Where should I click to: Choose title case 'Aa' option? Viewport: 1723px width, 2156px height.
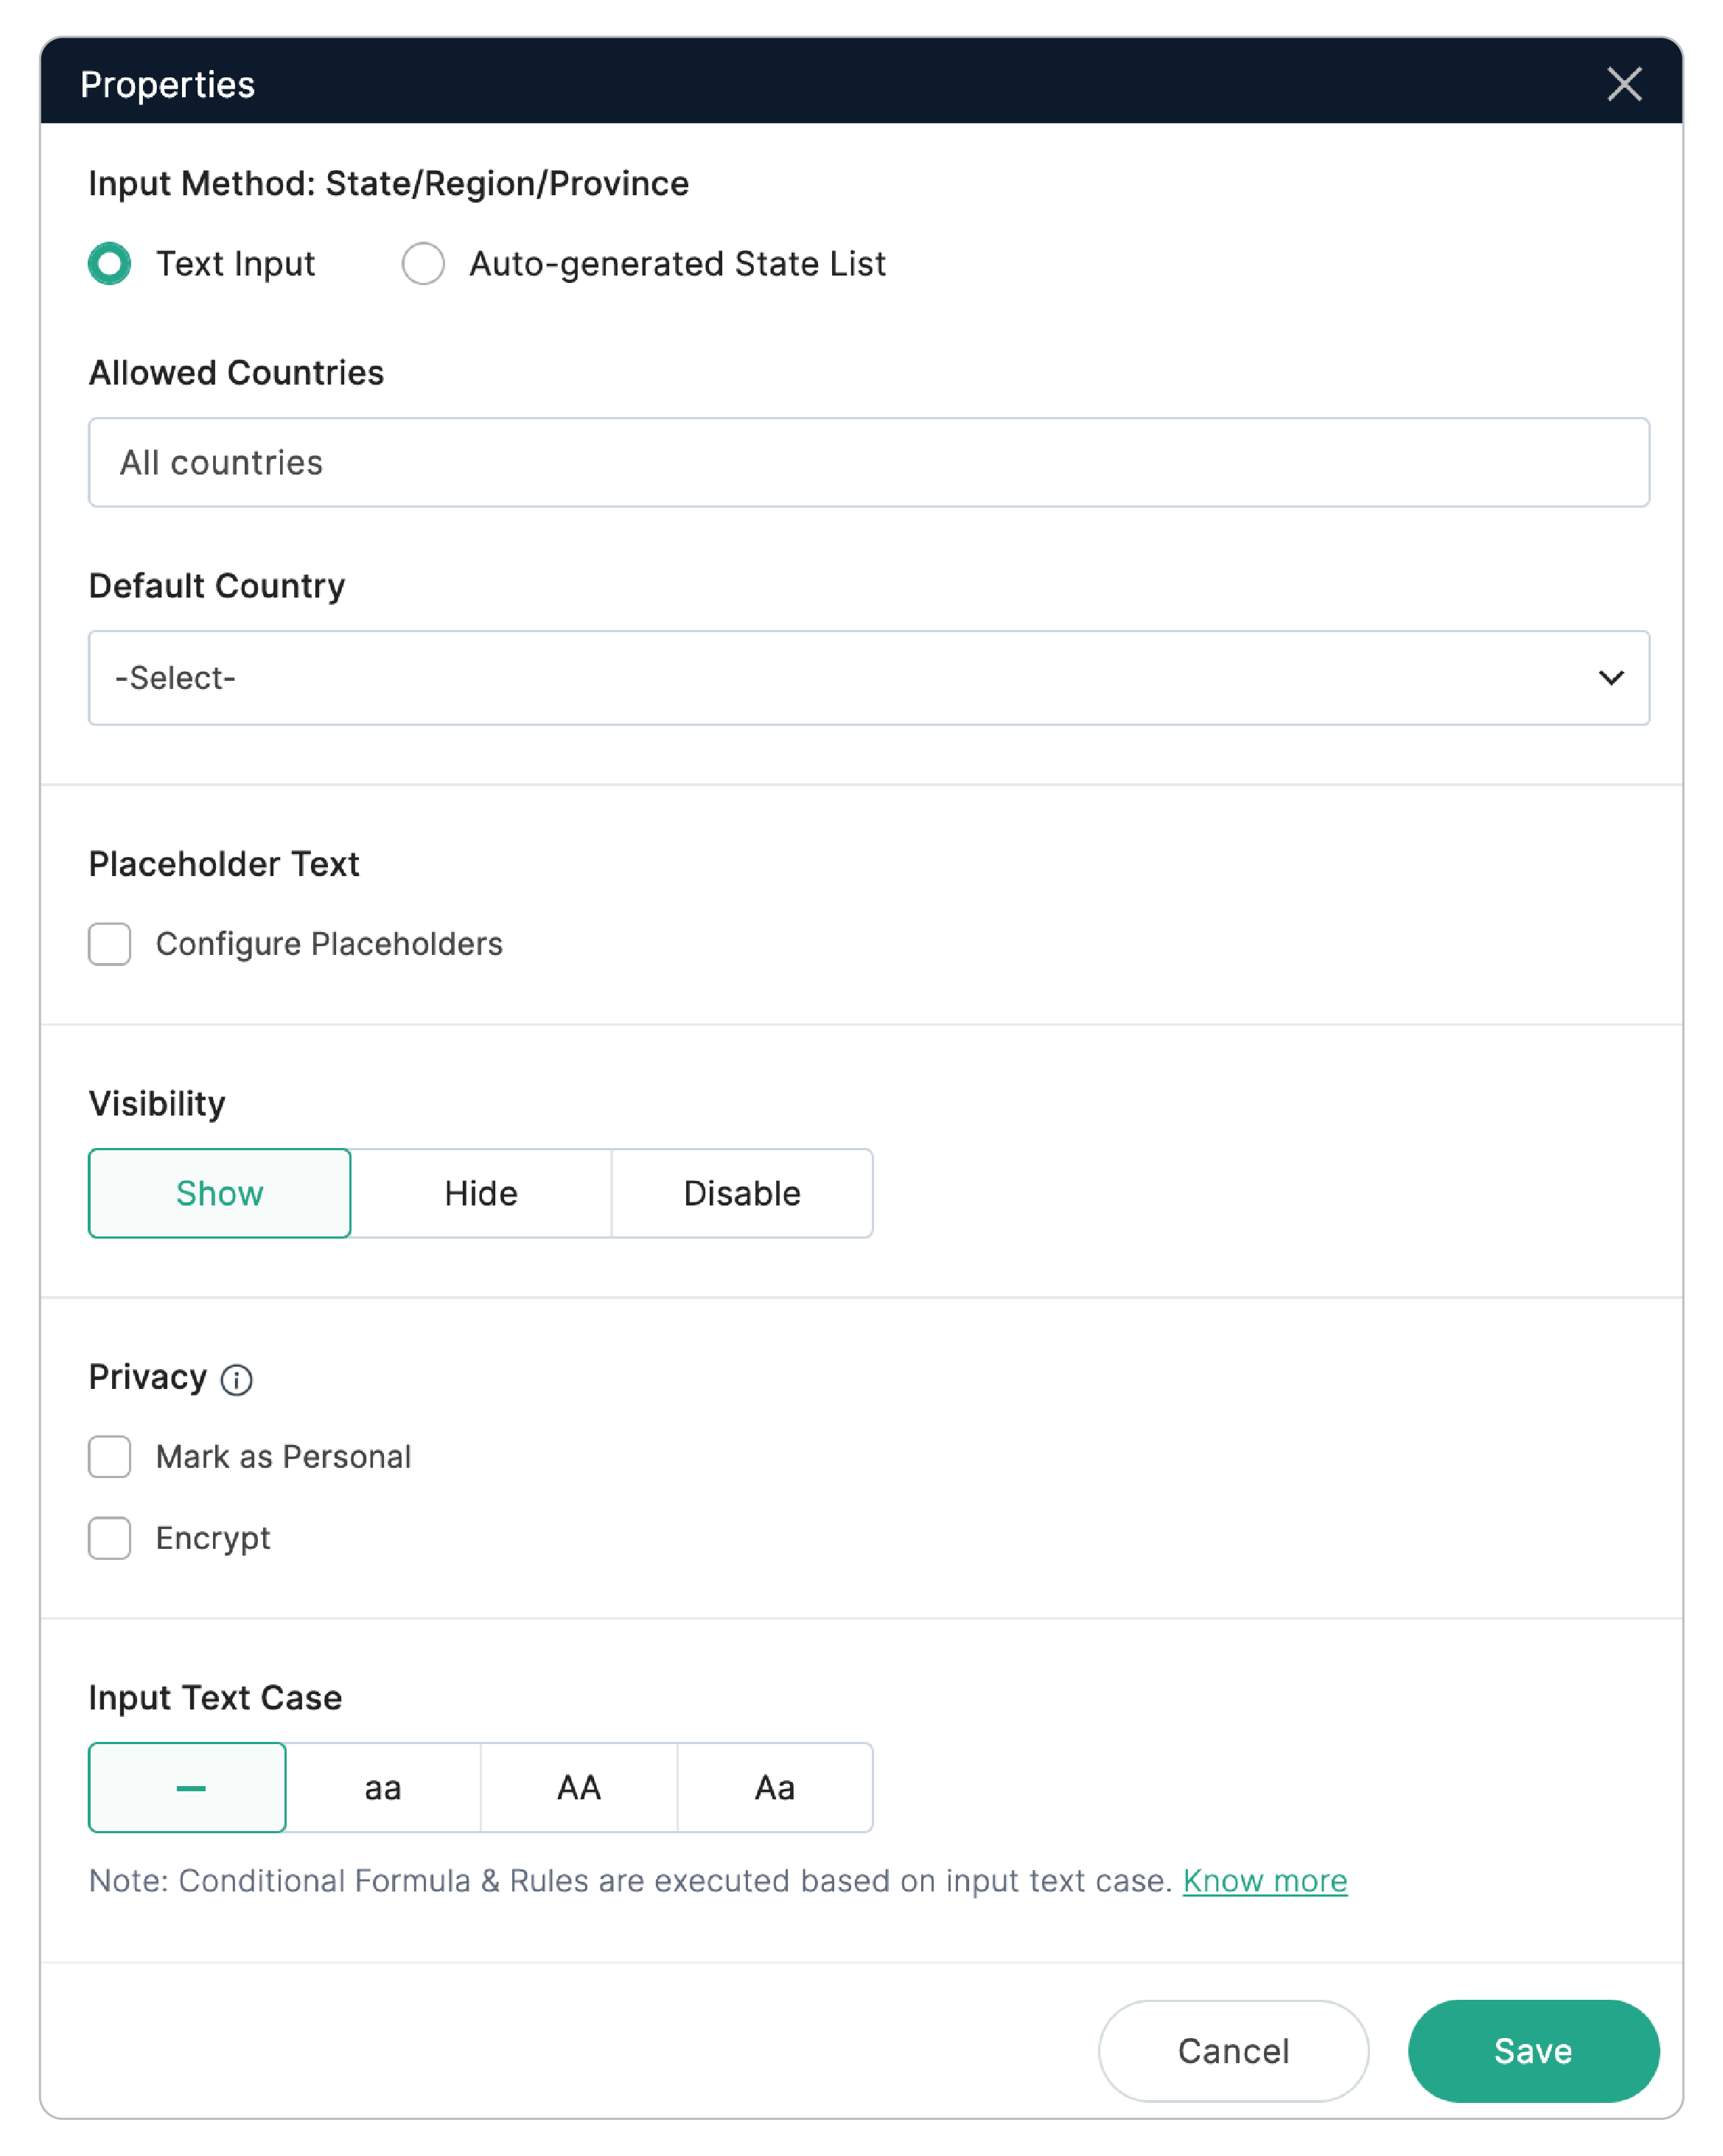tap(775, 1788)
